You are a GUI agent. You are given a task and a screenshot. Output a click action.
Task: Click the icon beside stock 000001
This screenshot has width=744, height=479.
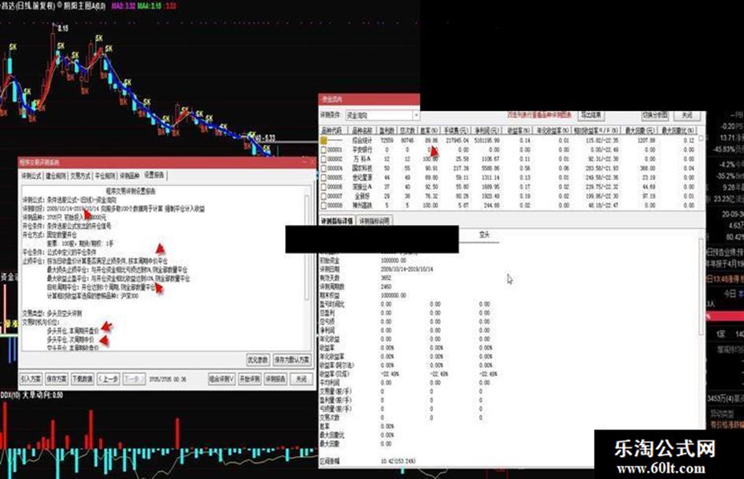tap(324, 150)
